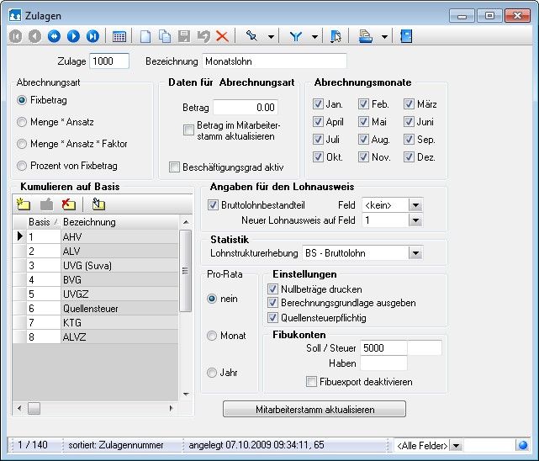Copy record duplicate pages icon
Screen dimensions: 539x461
click(165, 36)
